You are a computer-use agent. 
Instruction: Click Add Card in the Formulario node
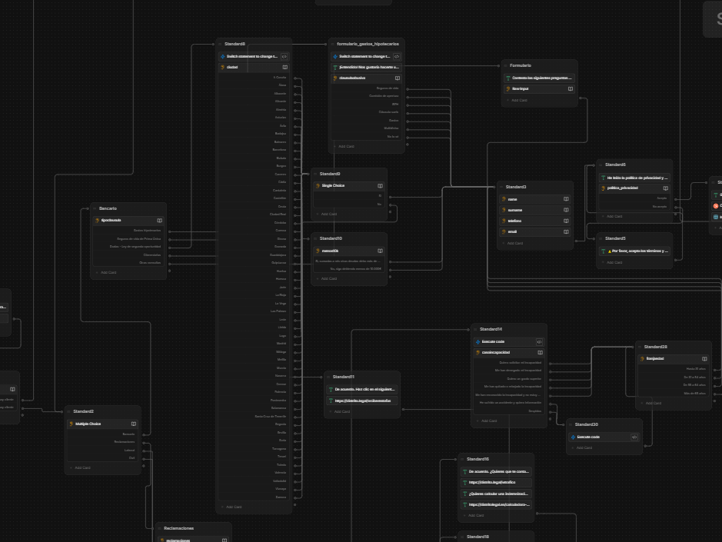pos(520,100)
